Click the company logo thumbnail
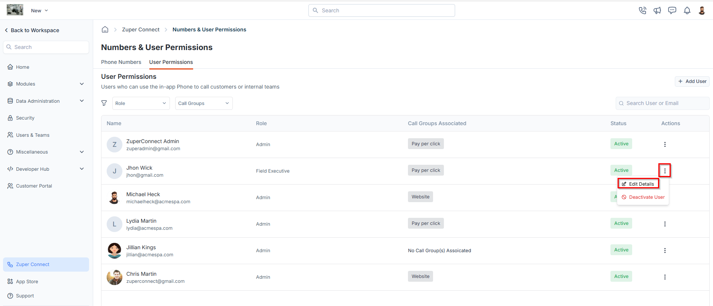Viewport: 713px width, 306px height. tap(15, 10)
